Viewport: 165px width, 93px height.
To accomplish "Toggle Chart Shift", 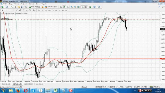I will [x=86, y=7].
